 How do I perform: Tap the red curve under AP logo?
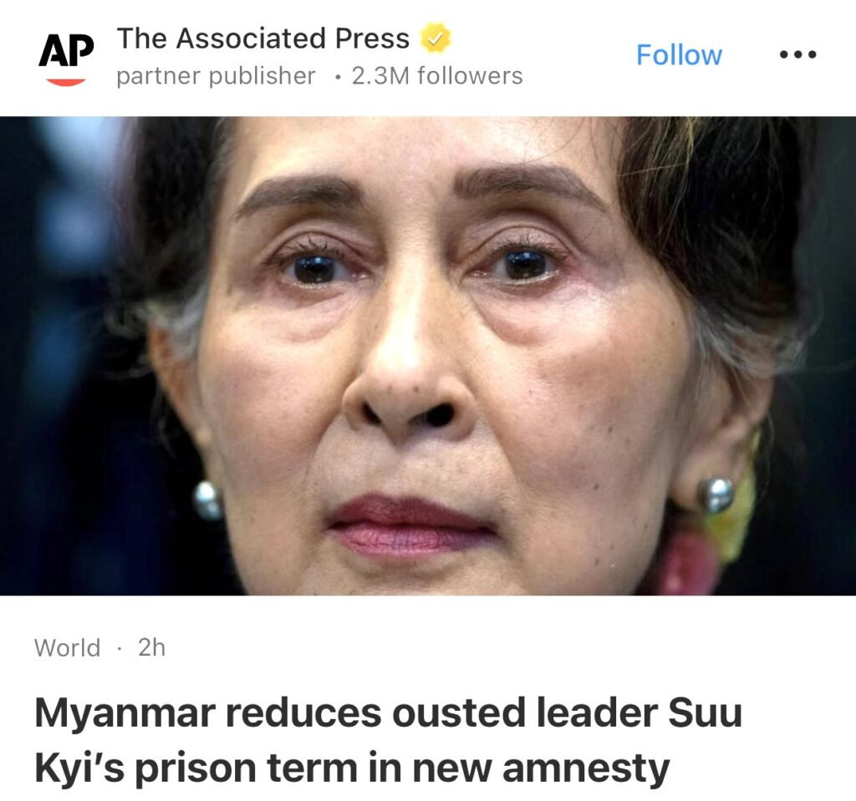point(66,83)
